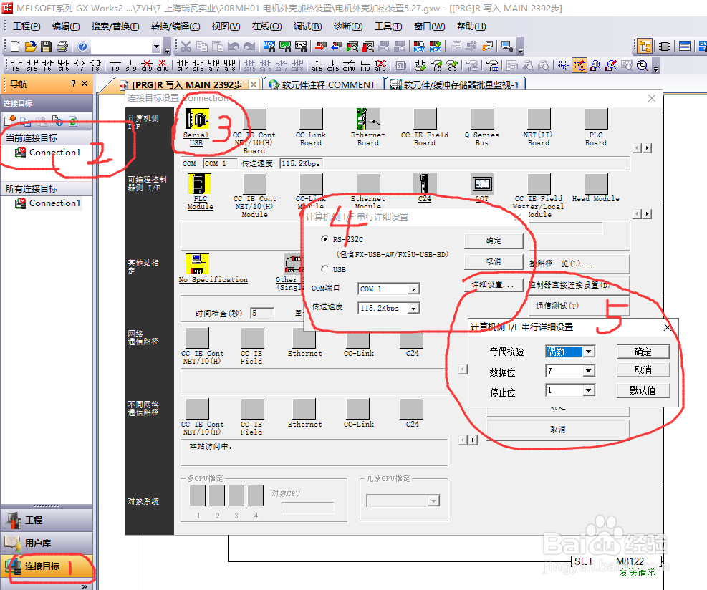Click the F5 open contact ladder icon
This screenshot has width=707, height=590.
16,66
